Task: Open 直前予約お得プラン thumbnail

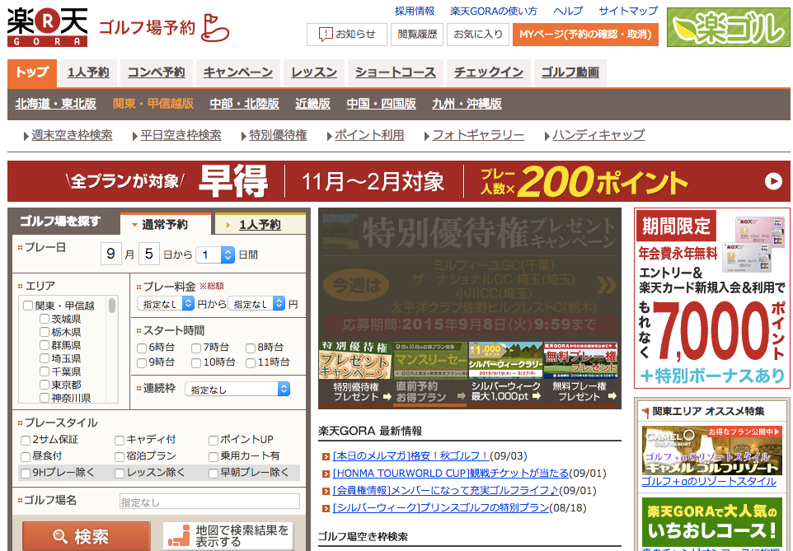Action: 430,372
